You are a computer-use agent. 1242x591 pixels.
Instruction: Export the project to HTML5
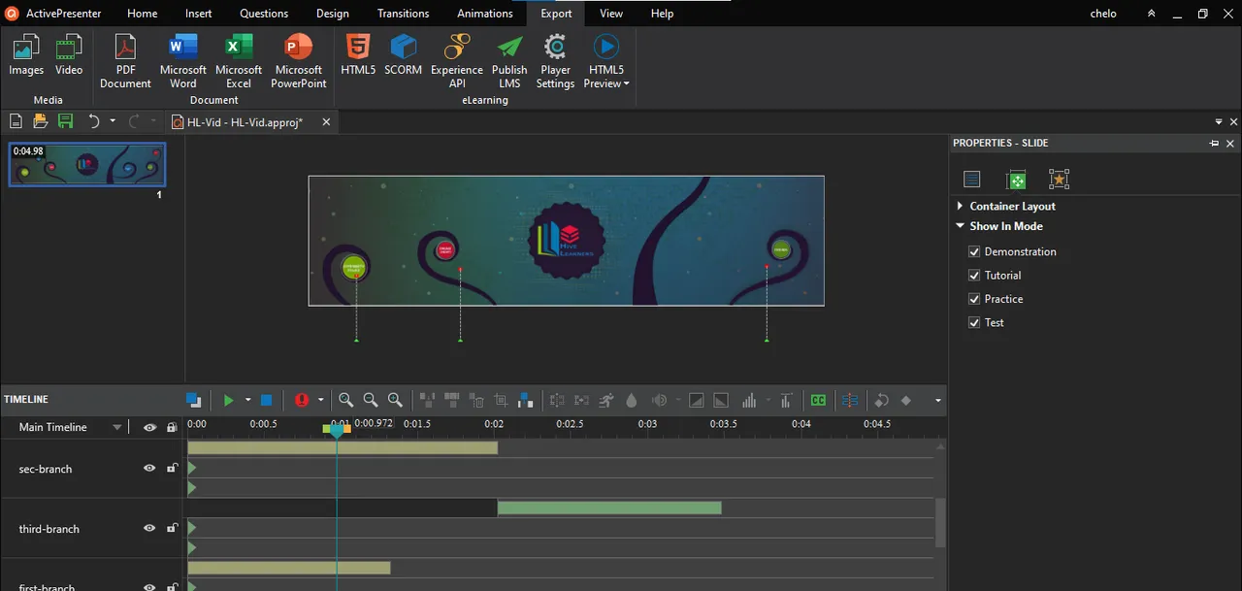click(x=358, y=55)
